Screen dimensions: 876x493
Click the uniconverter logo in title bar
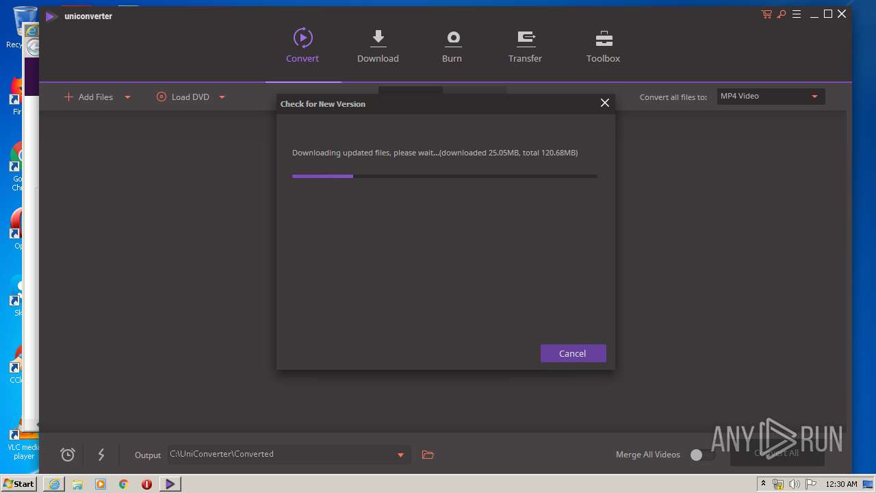point(51,16)
